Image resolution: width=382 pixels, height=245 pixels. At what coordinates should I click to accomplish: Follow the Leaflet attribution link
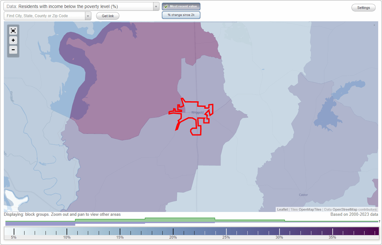(282, 209)
